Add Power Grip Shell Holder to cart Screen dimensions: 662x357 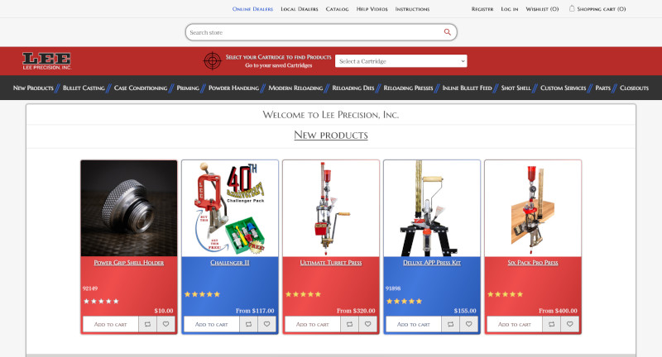pos(111,324)
